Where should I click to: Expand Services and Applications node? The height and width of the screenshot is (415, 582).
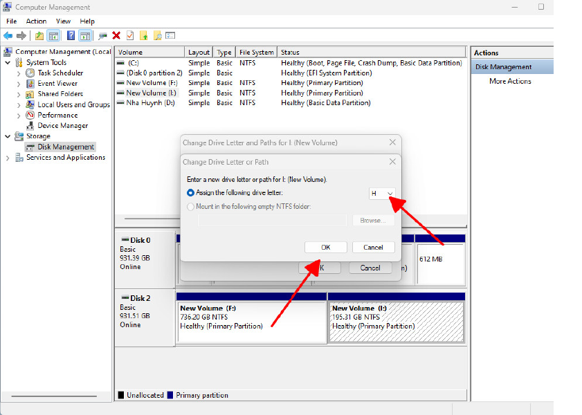point(8,158)
